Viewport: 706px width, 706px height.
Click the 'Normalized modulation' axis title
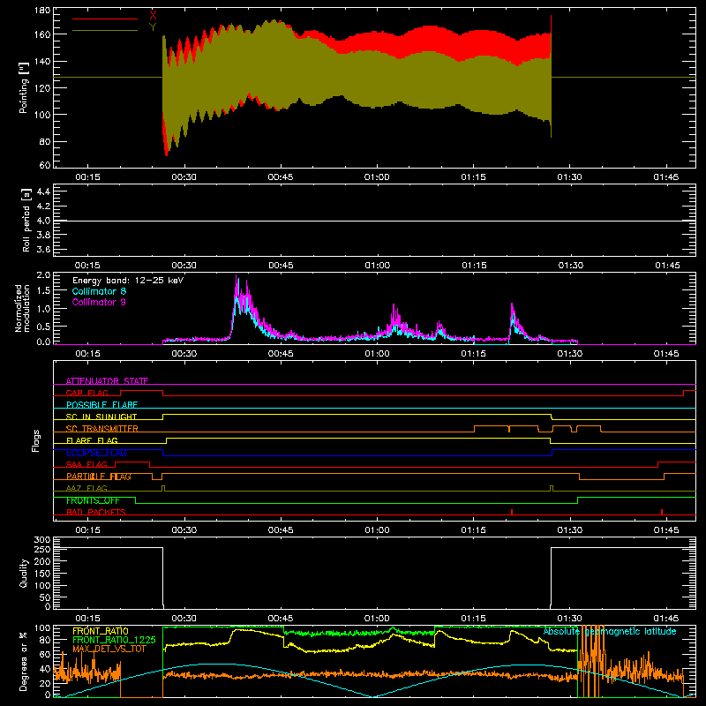(x=22, y=308)
